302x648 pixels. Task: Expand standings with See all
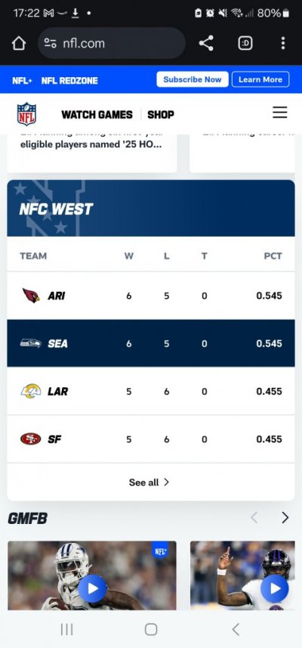pos(149,482)
